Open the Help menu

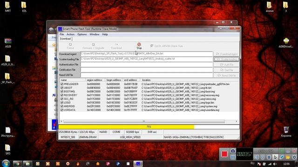click(x=105, y=34)
